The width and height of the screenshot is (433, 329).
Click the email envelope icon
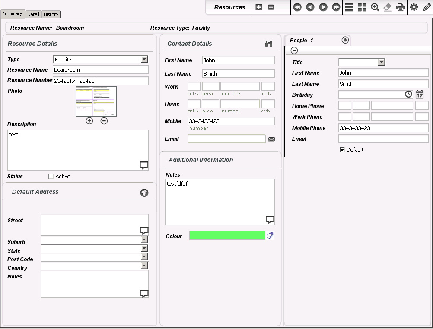pos(271,139)
